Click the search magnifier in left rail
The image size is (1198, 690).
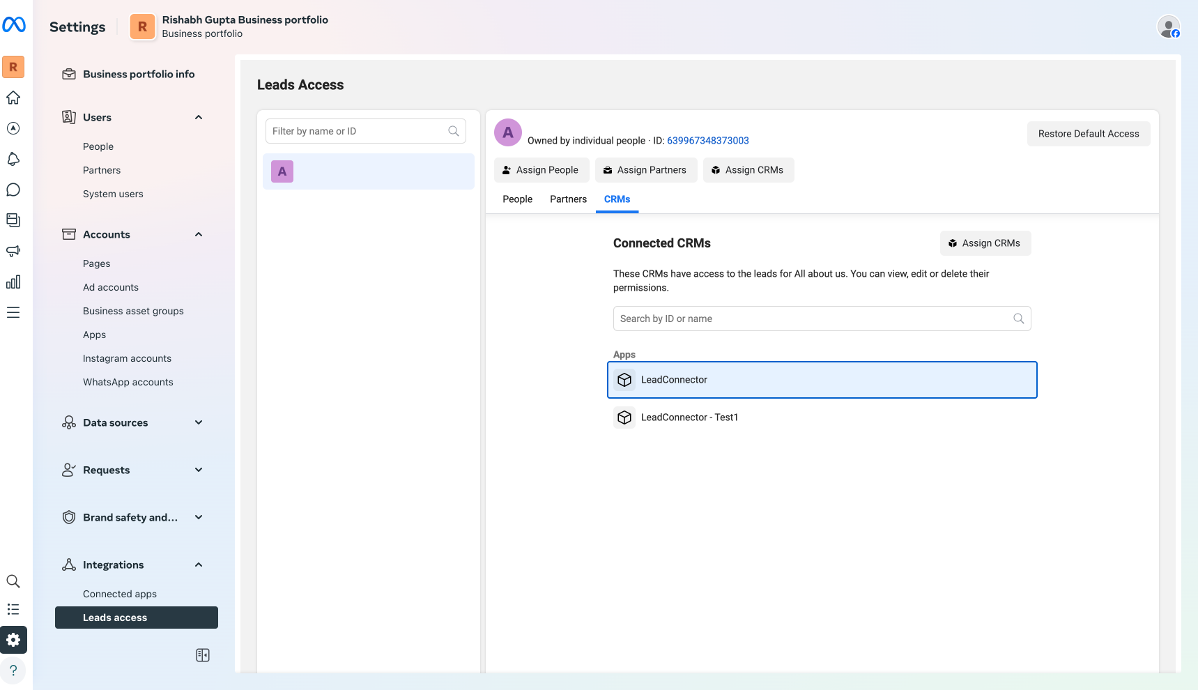tap(13, 581)
